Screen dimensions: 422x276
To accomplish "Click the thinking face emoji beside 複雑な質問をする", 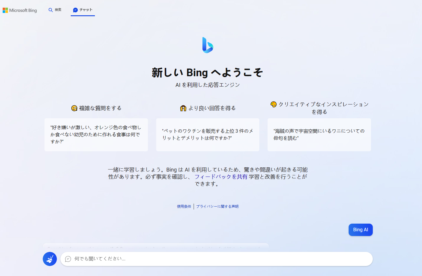I will pyautogui.click(x=74, y=108).
